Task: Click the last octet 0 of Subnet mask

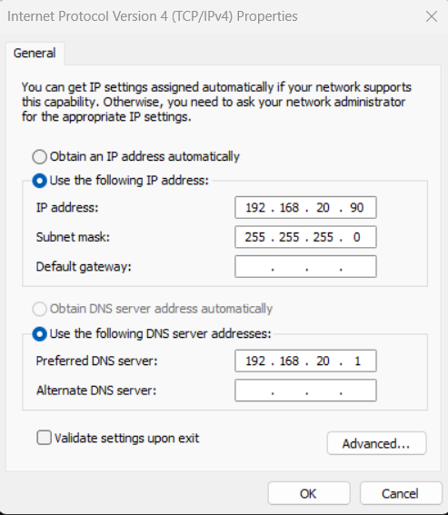Action: pos(356,237)
